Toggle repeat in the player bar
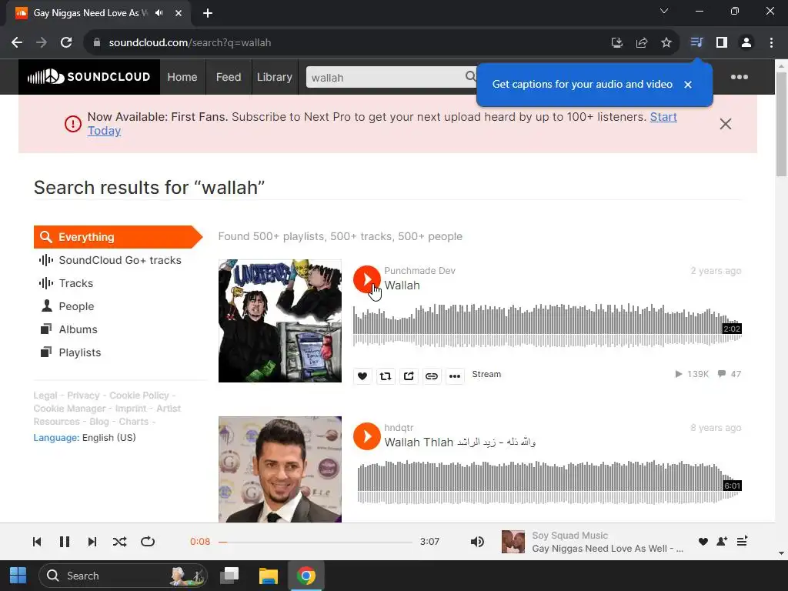Screen dimensions: 788x591 (x=148, y=542)
